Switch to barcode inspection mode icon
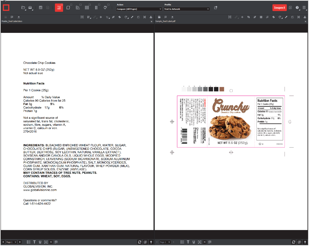 click(87, 8)
